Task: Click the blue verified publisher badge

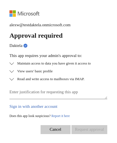Action: click(x=25, y=46)
